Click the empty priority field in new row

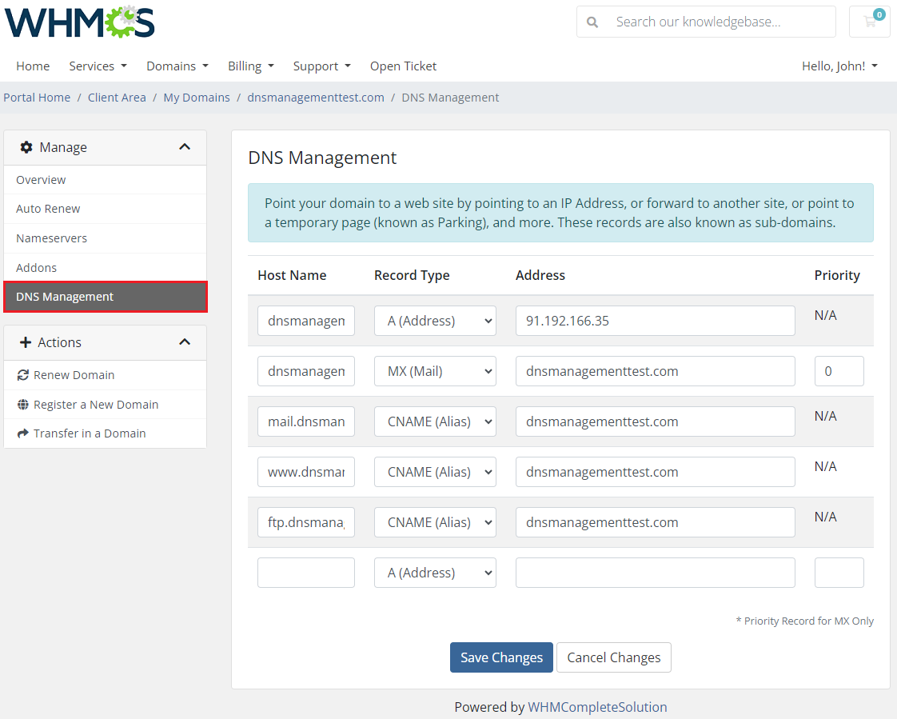839,573
